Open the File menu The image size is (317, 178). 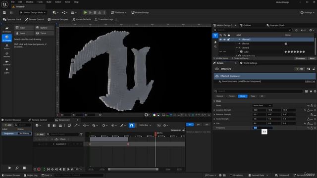(13, 2)
